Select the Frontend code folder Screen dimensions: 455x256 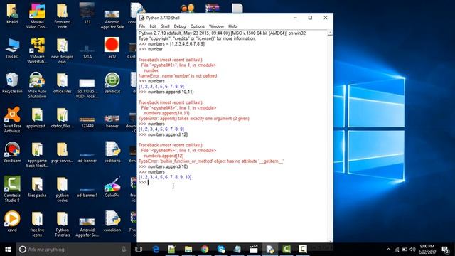62,16
